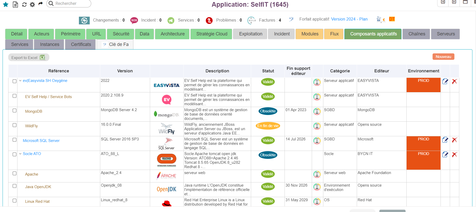This screenshot has width=476, height=212.
Task: Collapse the ev|Easyvista SH Oxygène tree
Action: point(20,81)
